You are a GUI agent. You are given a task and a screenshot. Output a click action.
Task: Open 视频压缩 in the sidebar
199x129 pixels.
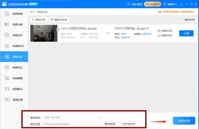click(14, 100)
